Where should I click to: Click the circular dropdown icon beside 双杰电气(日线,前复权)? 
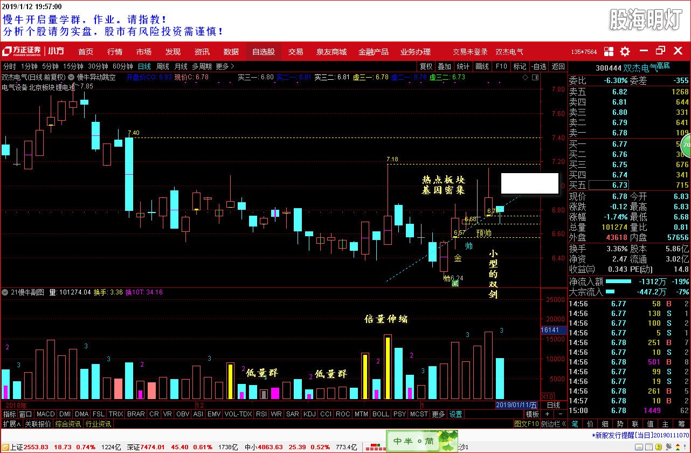tap(71, 77)
